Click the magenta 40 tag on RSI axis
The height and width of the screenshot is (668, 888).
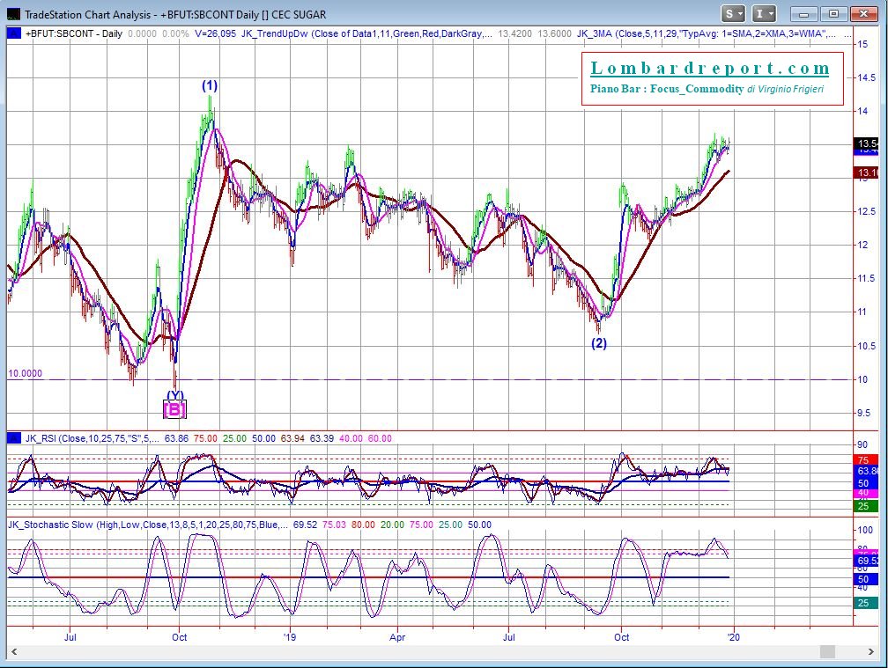pos(865,493)
